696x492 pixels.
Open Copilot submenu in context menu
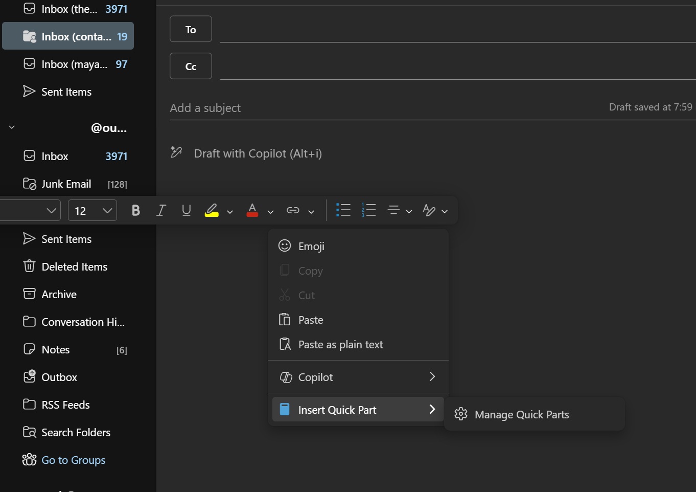tap(358, 377)
